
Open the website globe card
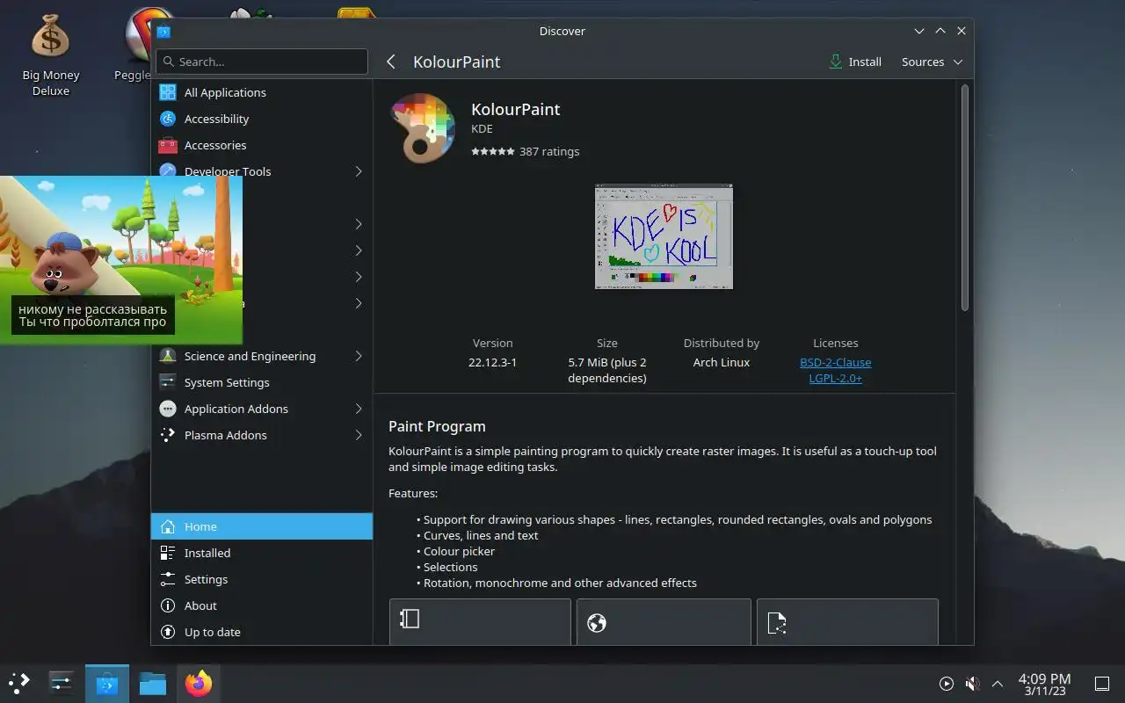(664, 621)
